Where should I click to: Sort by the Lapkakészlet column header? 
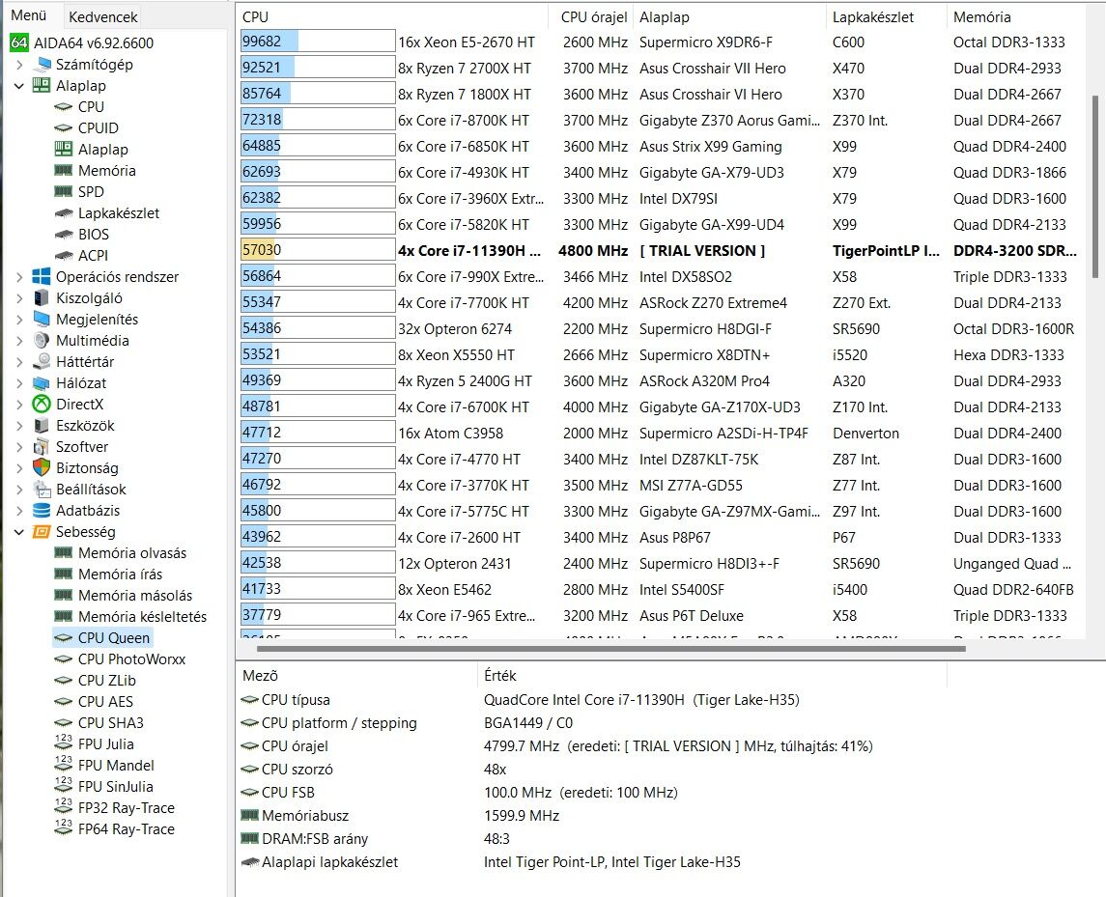tap(886, 17)
